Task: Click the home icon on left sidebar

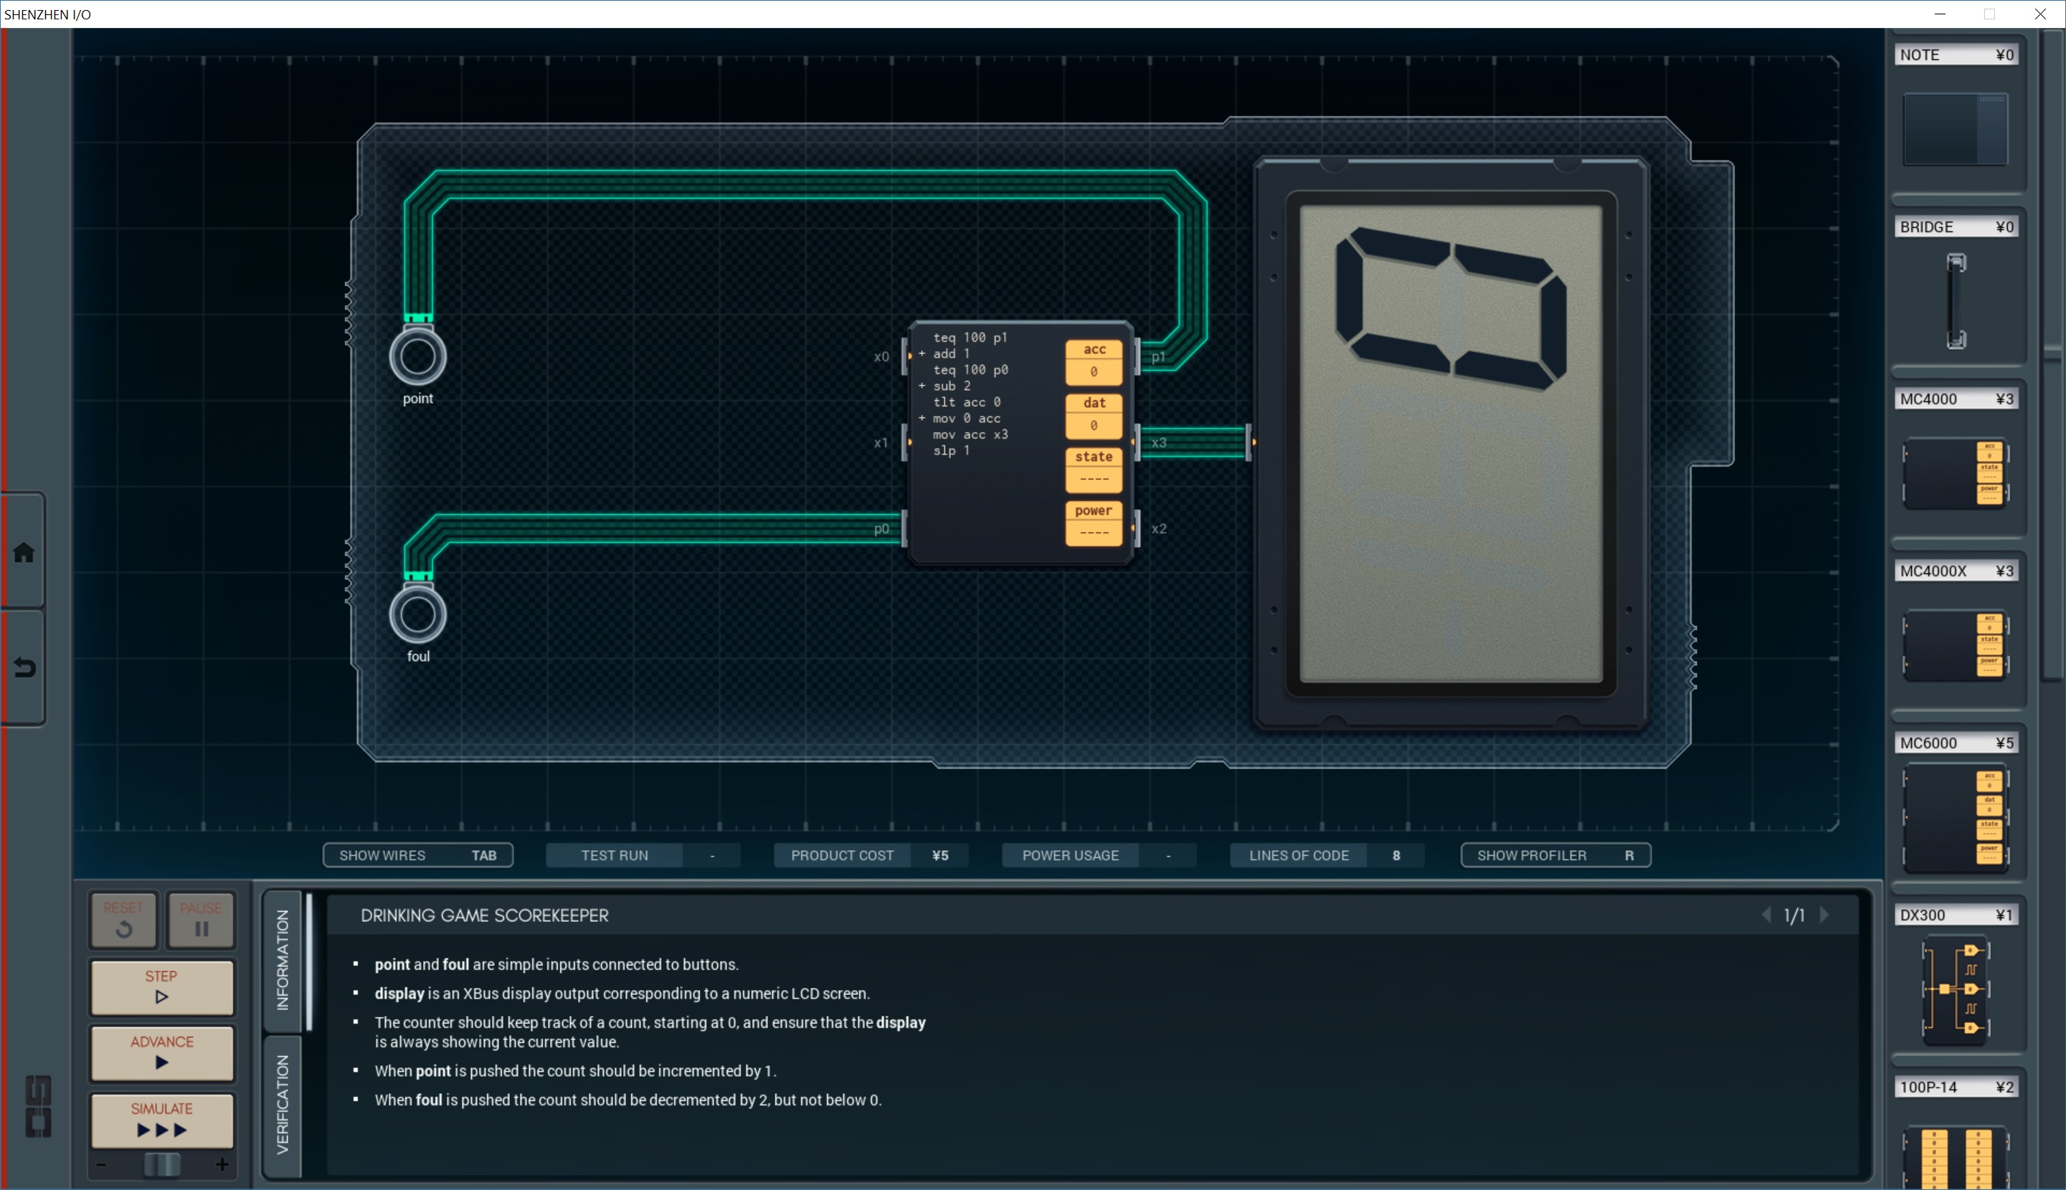Action: tap(24, 553)
